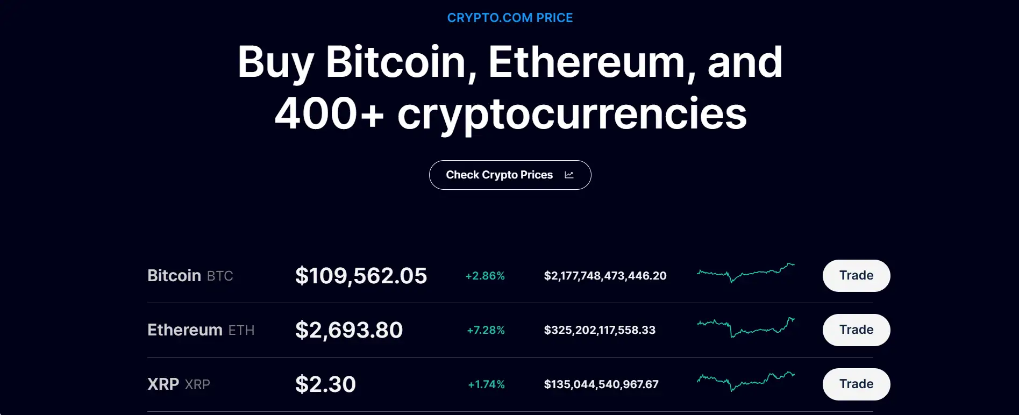Click the CRYPTO.COM PRICE label
1019x415 pixels.
click(x=510, y=18)
